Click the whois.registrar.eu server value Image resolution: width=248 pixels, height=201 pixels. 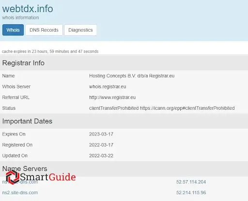pos(108,86)
